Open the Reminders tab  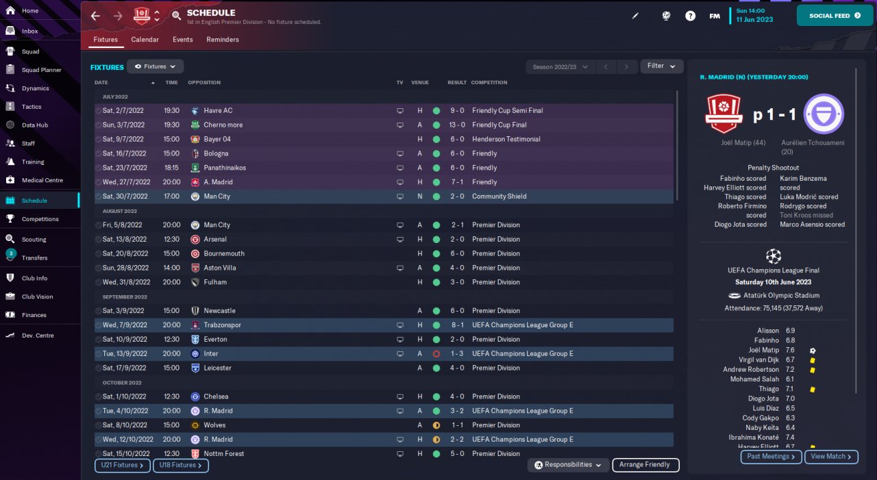point(223,40)
